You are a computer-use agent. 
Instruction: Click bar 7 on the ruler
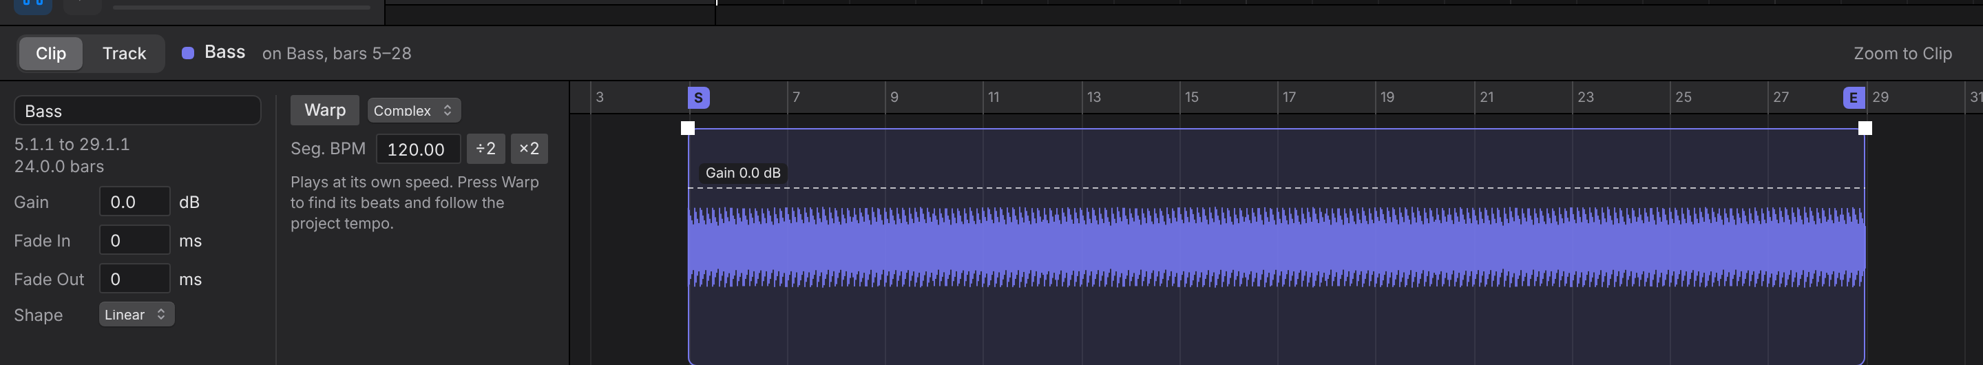[x=796, y=97]
